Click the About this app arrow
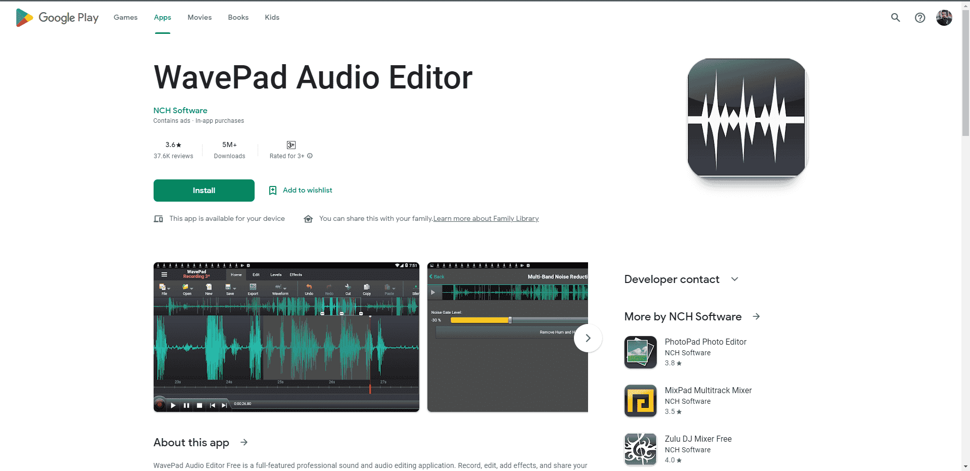The image size is (970, 471). click(x=244, y=442)
